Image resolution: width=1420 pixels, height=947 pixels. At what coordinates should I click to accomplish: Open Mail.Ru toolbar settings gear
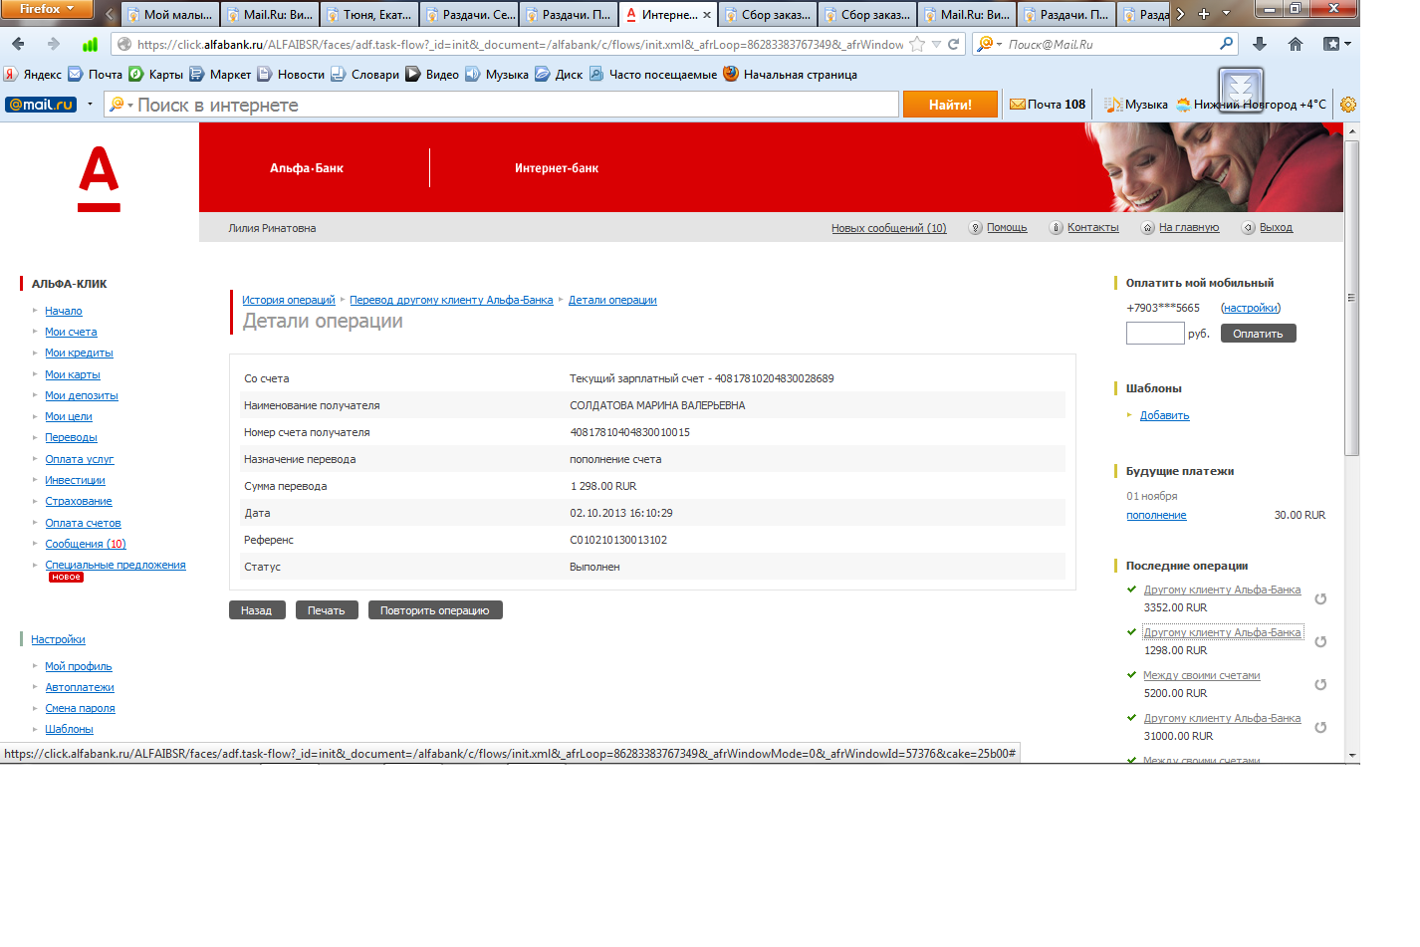(x=1348, y=105)
